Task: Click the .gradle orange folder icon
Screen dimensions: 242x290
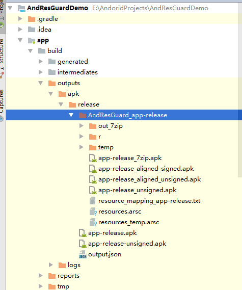Action: 32,19
